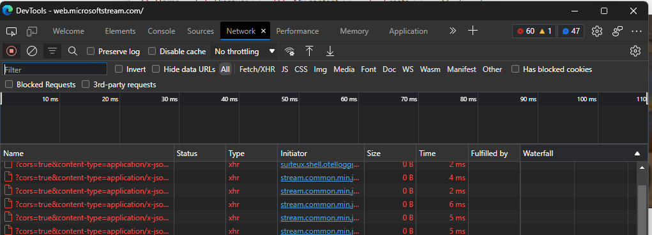Screen dimensions: 652x235
Task: Switch to the Welcome tab
Action: click(68, 31)
